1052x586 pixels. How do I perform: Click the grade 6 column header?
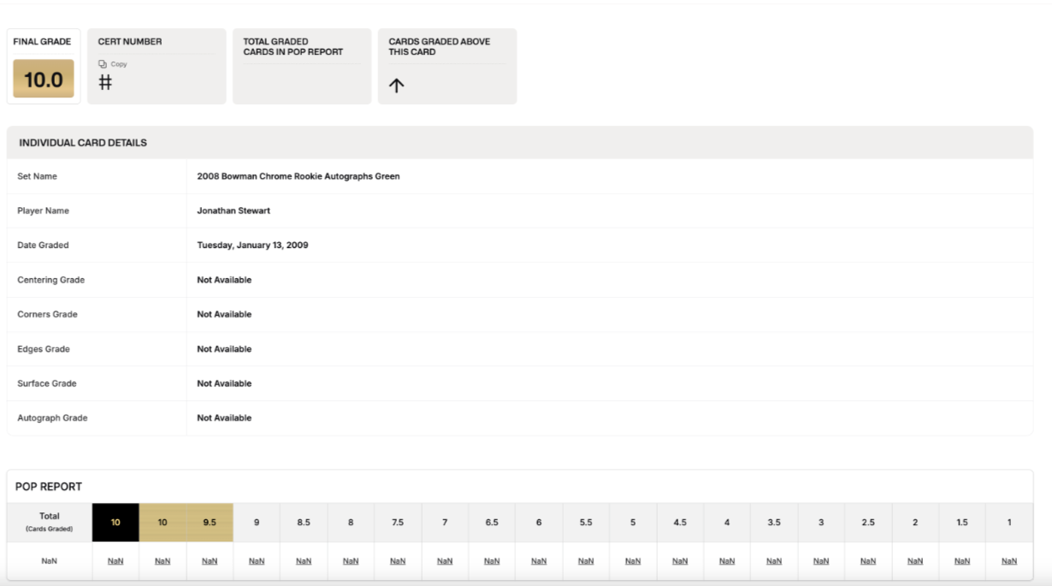coord(539,522)
